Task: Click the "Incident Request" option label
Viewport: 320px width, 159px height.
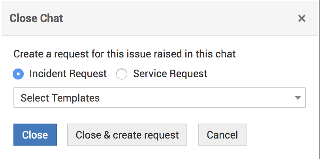Action: (x=68, y=74)
